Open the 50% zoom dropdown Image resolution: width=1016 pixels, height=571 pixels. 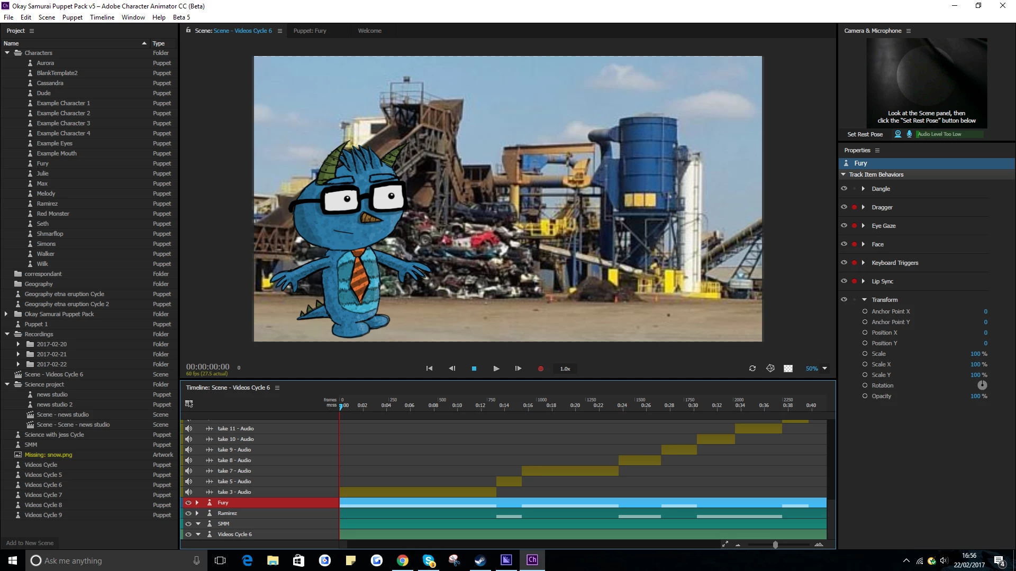(x=824, y=369)
